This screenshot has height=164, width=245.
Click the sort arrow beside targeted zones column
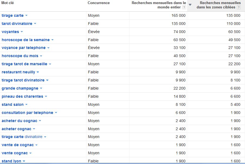(190, 5)
